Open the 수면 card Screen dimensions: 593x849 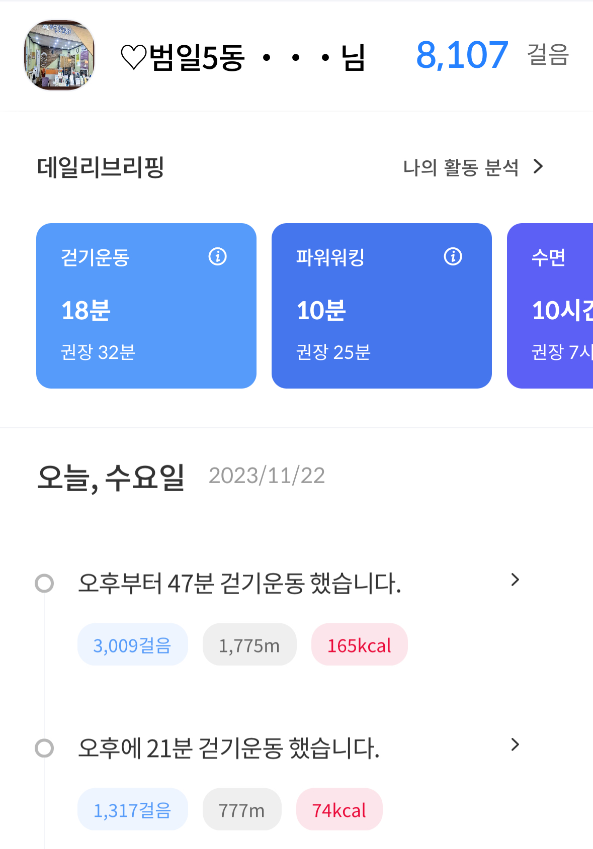[x=551, y=306]
